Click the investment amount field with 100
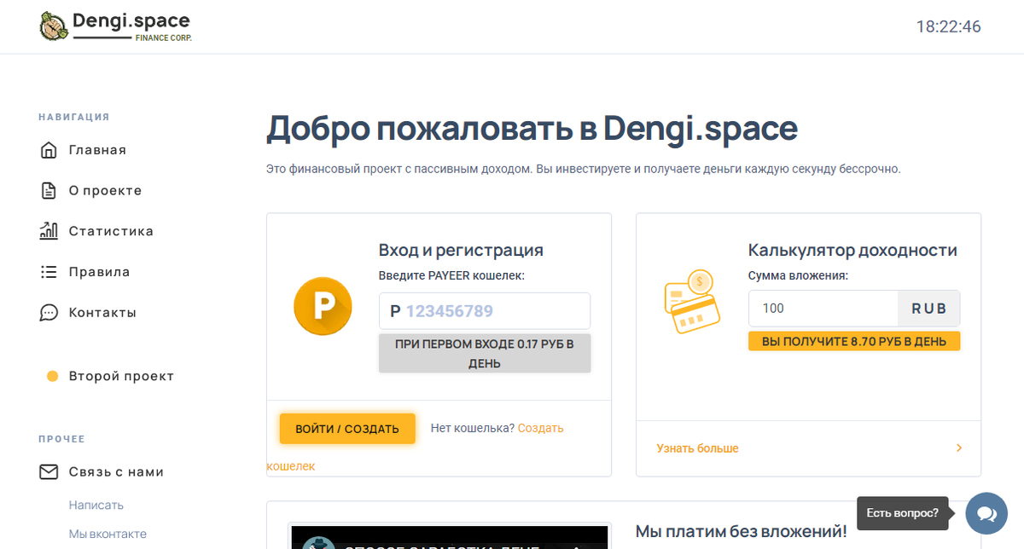 (x=823, y=308)
